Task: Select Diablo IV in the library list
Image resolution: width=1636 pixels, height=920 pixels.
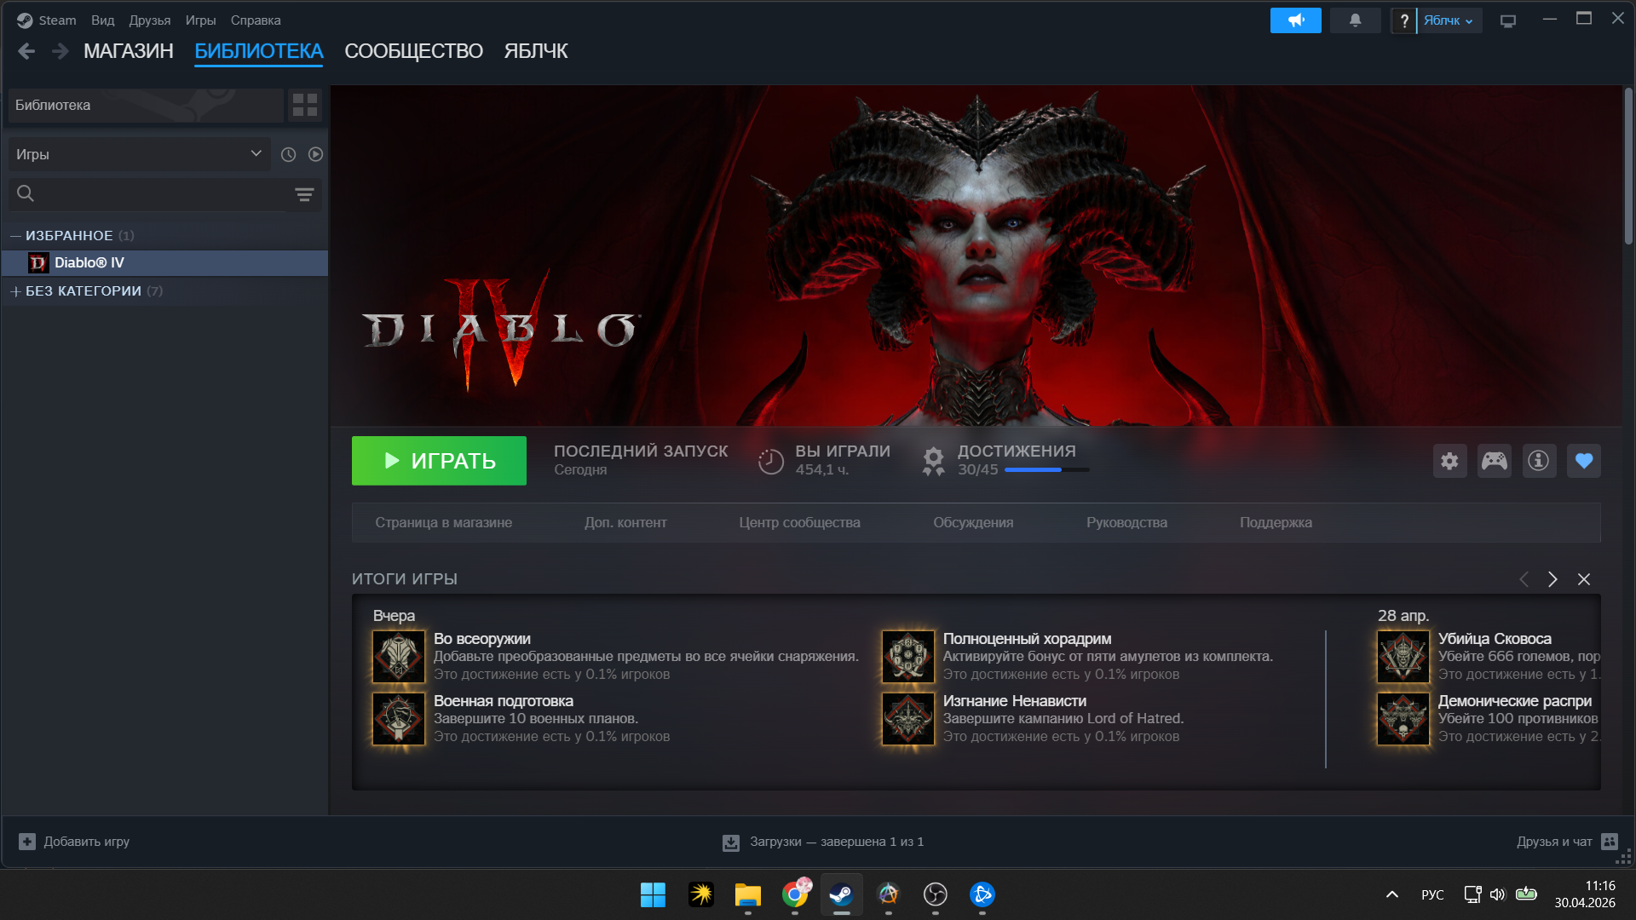Action: [x=164, y=262]
